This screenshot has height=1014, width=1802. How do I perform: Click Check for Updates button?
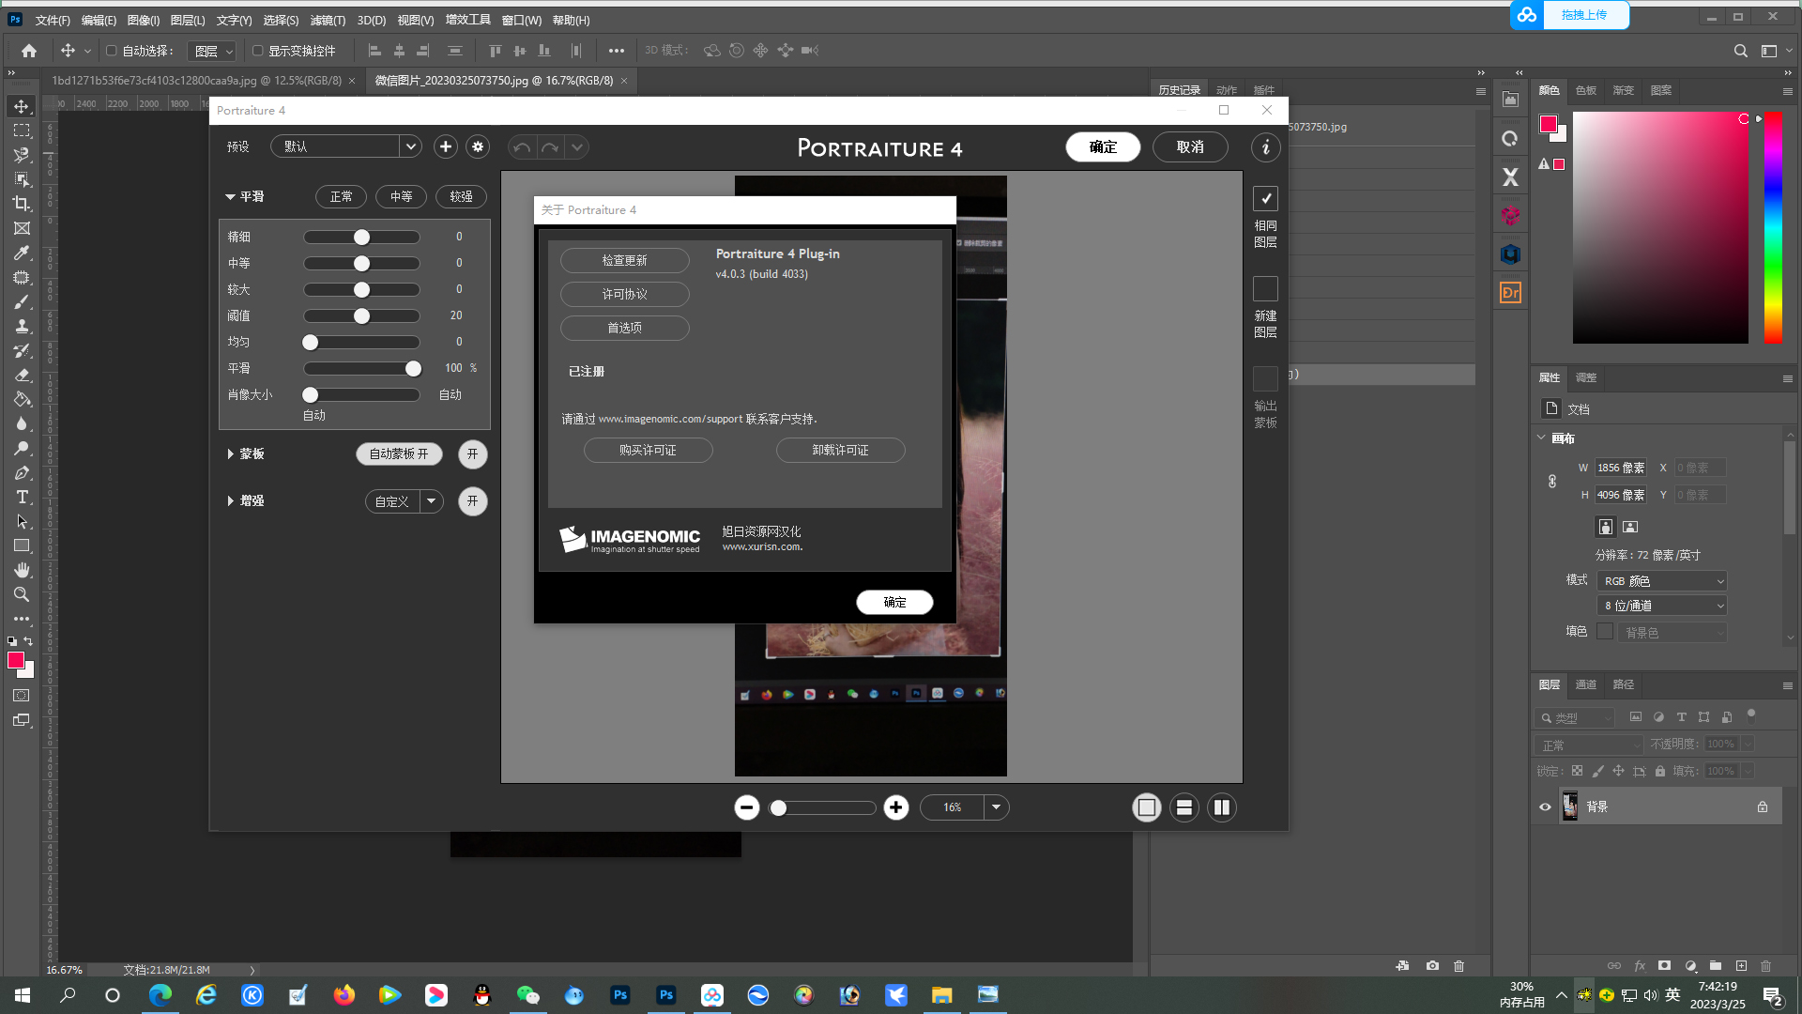click(x=625, y=260)
